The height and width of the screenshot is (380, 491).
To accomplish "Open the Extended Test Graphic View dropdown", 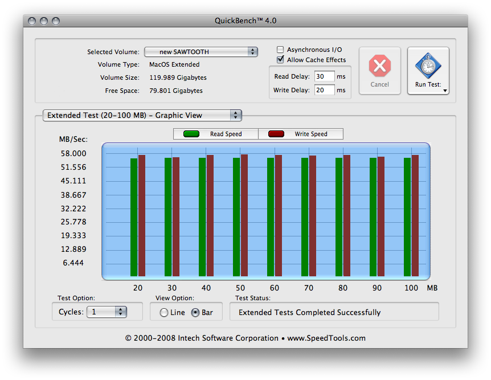I will (142, 115).
